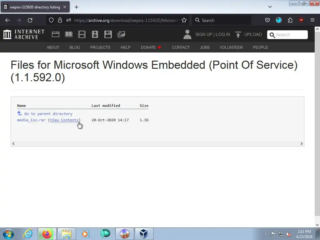The image size is (320, 240).
Task: Open File Explorer from the taskbar
Action: coord(67,234)
